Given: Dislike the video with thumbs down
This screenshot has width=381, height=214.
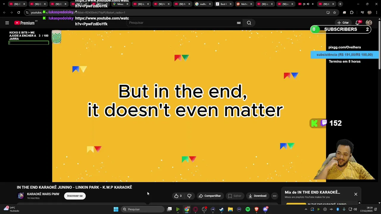Looking at the screenshot, I should [x=189, y=196].
